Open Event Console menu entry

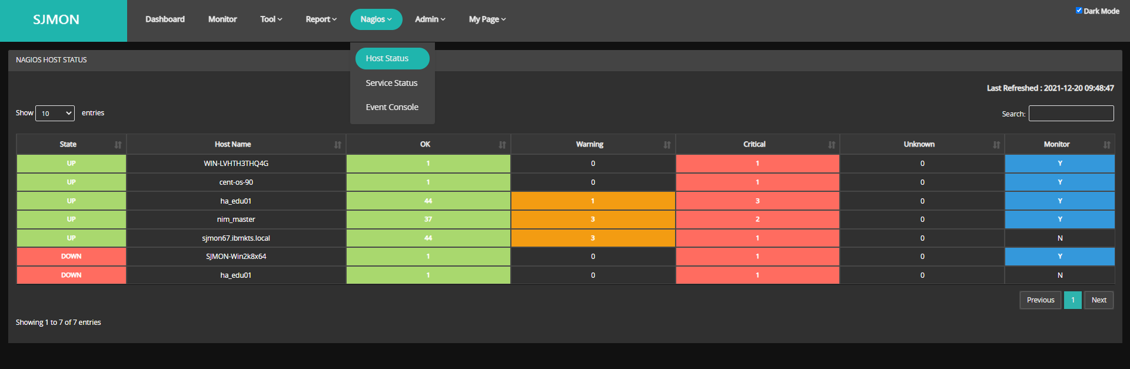392,107
